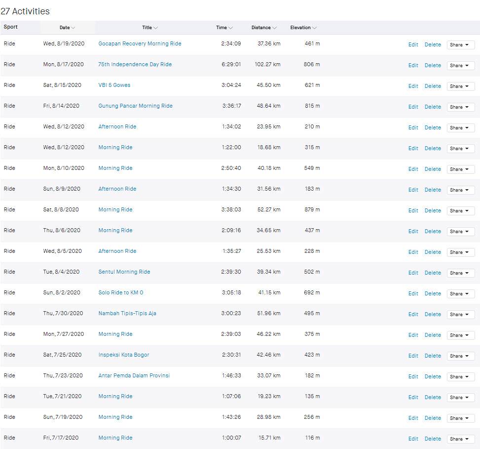Screen dimensions: 480x449
Task: Sort activities by Title column
Action: [150, 28]
